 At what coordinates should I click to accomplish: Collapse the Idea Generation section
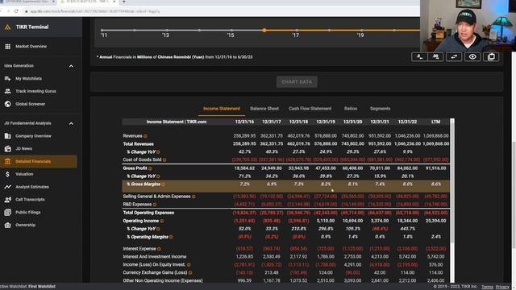click(71, 66)
